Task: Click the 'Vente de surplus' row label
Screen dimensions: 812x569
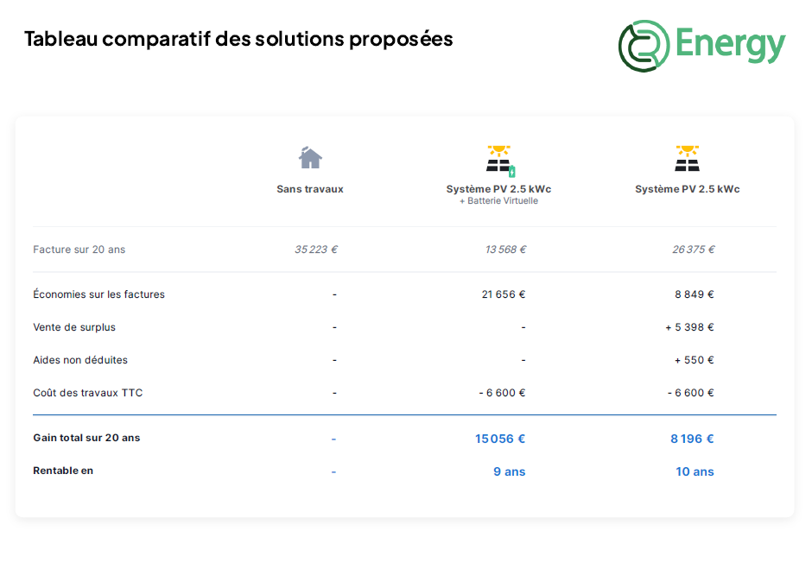Action: click(x=74, y=327)
